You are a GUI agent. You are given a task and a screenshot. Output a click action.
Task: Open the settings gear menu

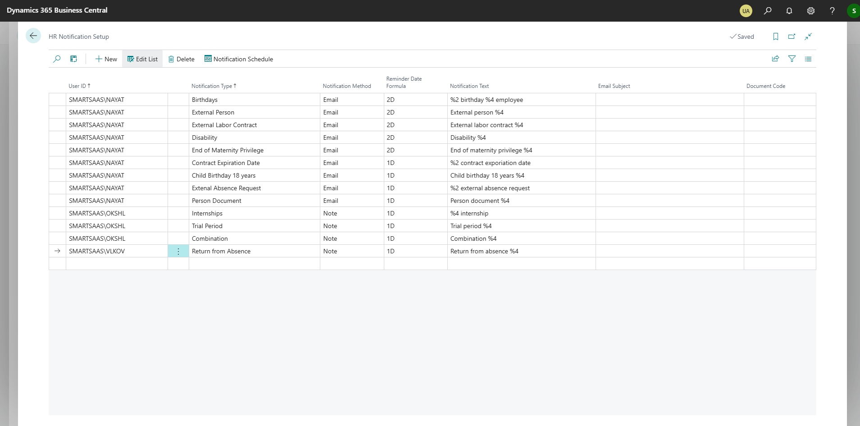[811, 11]
